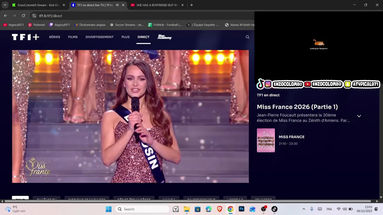Open File Explorer from the taskbar
Image resolution: width=383 pixels, height=215 pixels.
coord(186,209)
